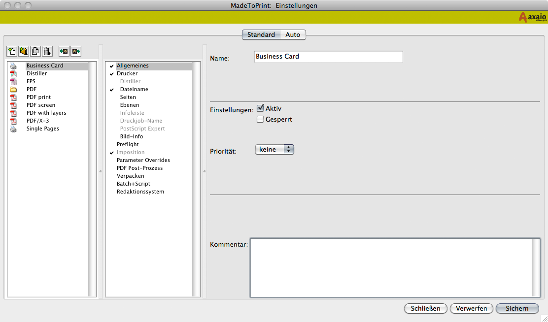Click the PDF icon beside PDF with layers
548x322 pixels.
coord(13,113)
